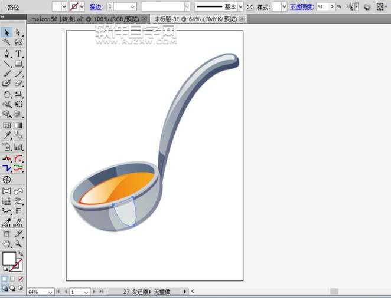Open the 描边 stroke panel link
Image resolution: width=391 pixels, height=298 pixels.
tap(96, 7)
